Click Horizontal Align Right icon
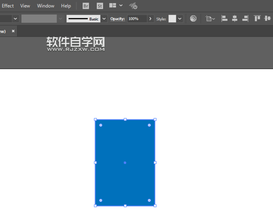 (245, 18)
